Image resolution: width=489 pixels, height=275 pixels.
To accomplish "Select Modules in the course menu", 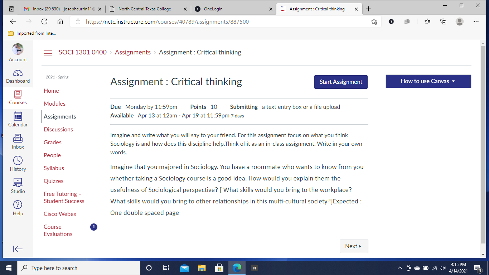I will tap(54, 103).
